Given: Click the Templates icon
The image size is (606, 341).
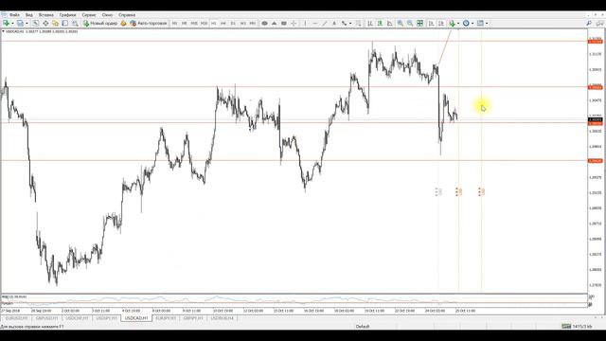Looking at the screenshot, I should (480, 23).
